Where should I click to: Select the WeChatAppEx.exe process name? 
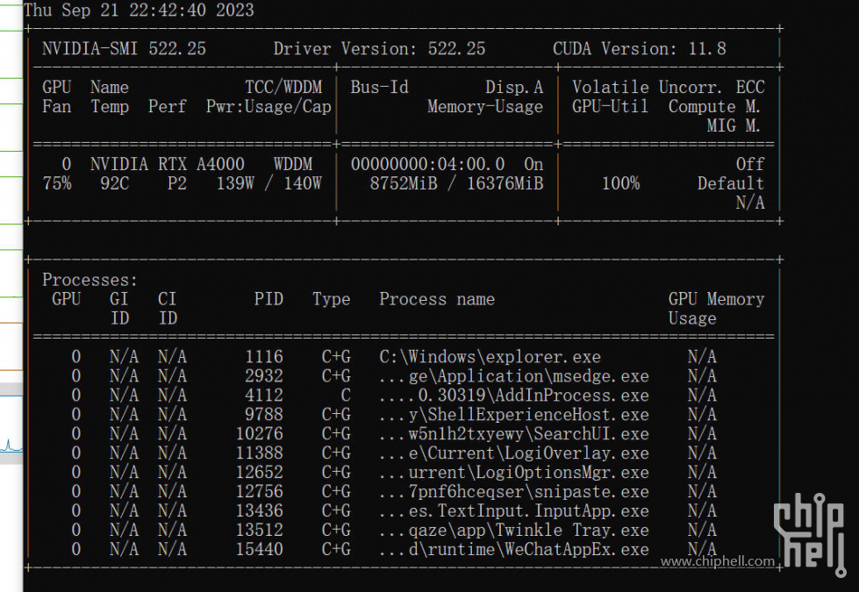click(514, 549)
